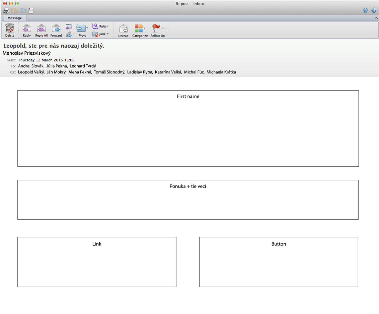The width and height of the screenshot is (379, 314).
Task: Reply with a meeting using calendar icon
Action: tap(69, 27)
